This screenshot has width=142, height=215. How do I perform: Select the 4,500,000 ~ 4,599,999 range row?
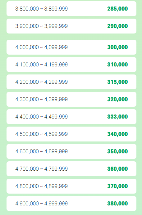71,134
